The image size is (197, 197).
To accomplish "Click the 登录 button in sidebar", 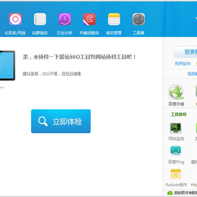I will pyautogui.click(x=186, y=52).
